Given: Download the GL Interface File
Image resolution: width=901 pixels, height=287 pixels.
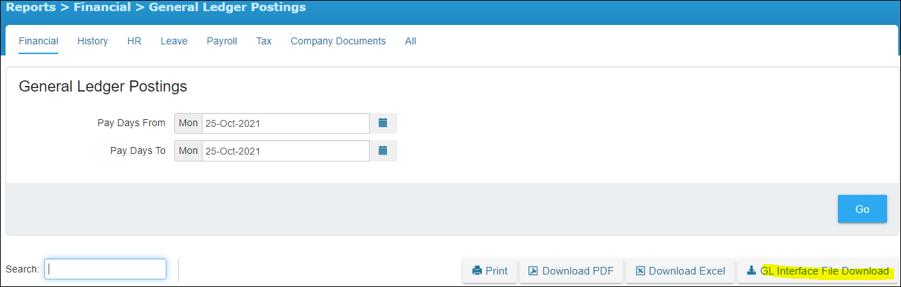Looking at the screenshot, I should tap(817, 271).
